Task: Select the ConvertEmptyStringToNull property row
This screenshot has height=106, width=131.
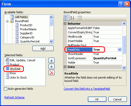Action: tap(94, 32)
